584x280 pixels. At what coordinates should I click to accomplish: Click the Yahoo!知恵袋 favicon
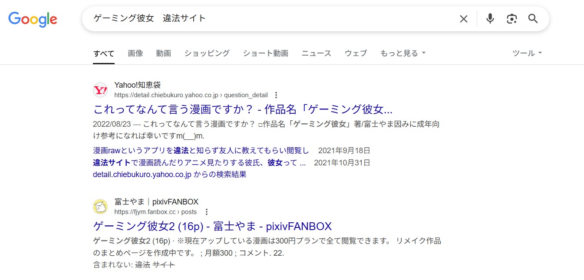[x=100, y=90]
